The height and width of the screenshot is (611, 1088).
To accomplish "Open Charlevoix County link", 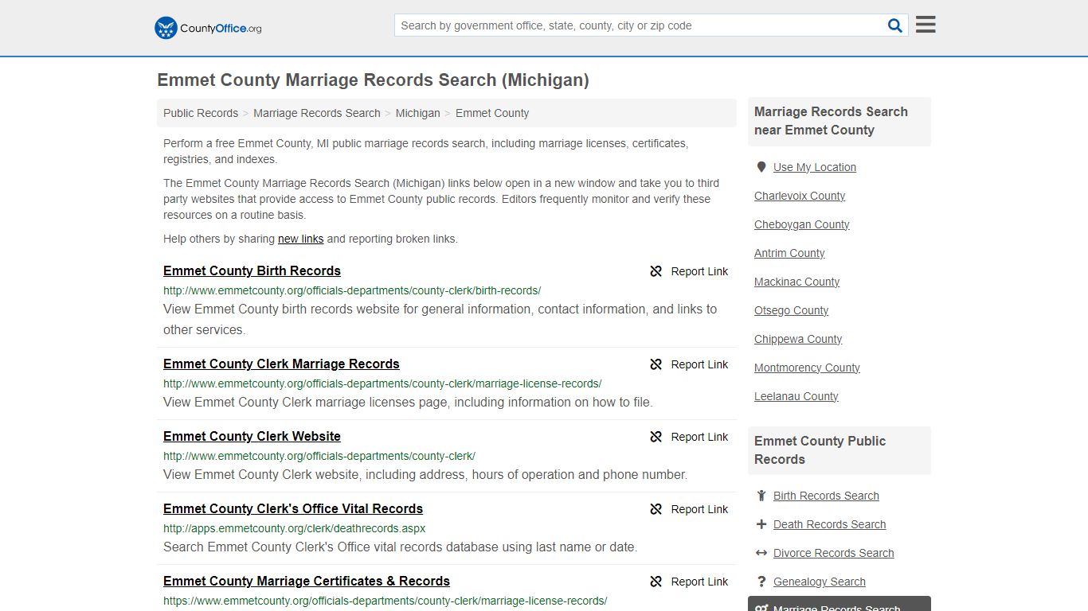I will point(800,196).
